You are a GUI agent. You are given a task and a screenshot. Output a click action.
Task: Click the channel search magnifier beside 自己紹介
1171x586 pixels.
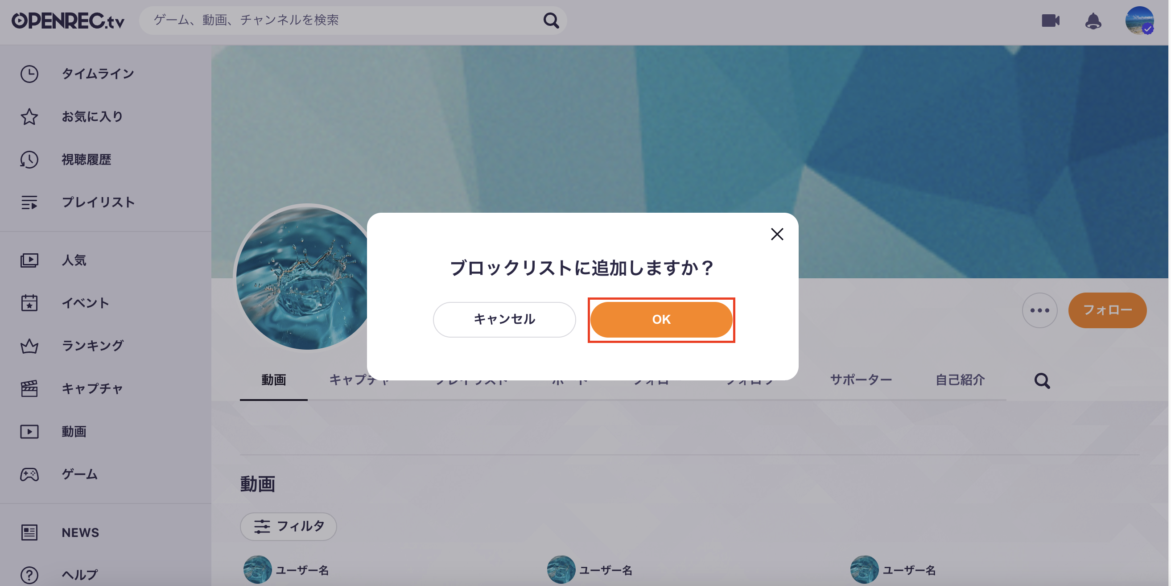(x=1042, y=380)
